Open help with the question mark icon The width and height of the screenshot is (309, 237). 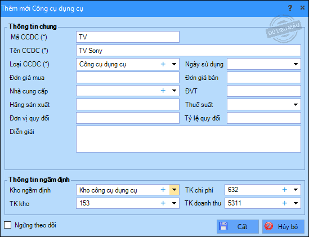pos(290,8)
